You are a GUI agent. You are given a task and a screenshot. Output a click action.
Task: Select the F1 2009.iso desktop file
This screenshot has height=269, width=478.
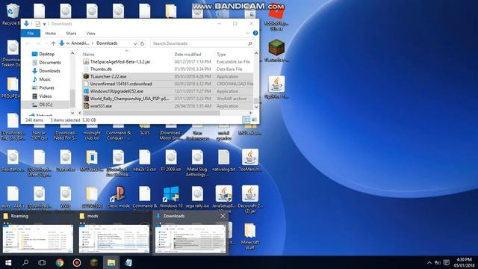pyautogui.click(x=171, y=161)
